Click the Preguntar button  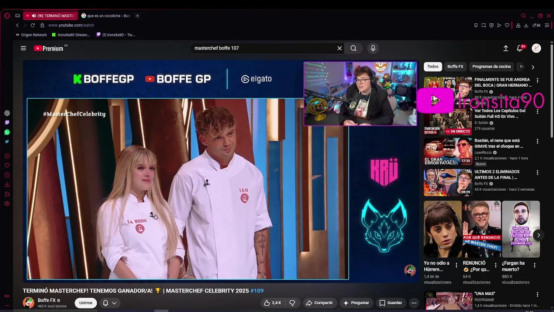click(x=356, y=303)
